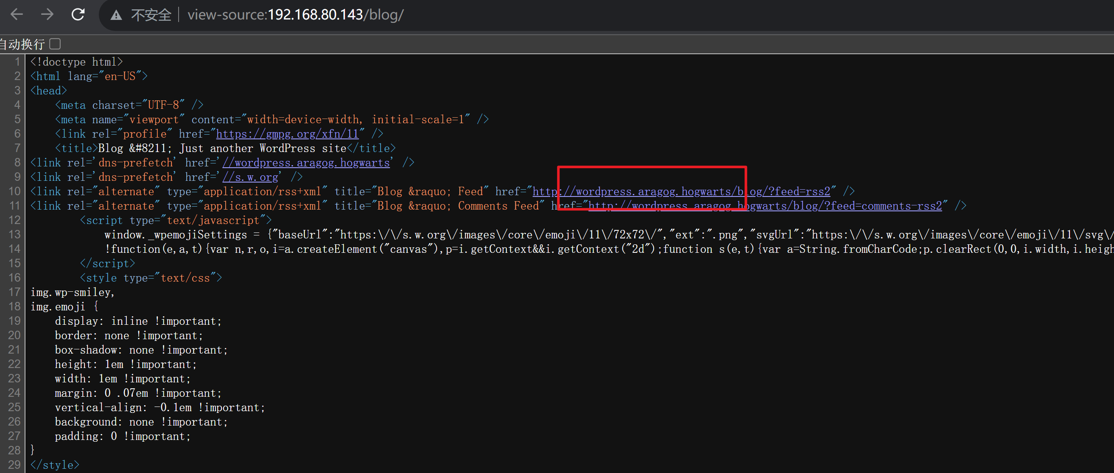Reload the view-source page
Viewport: 1114px width, 473px height.
[78, 15]
